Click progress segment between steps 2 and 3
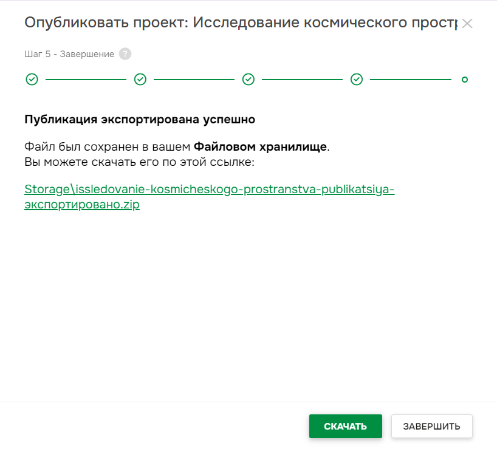This screenshot has height=449, width=497. coord(194,79)
